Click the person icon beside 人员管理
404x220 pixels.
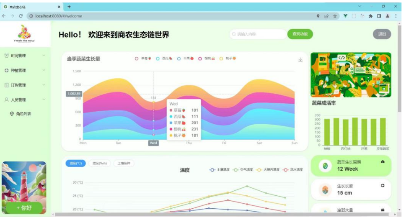(6, 100)
